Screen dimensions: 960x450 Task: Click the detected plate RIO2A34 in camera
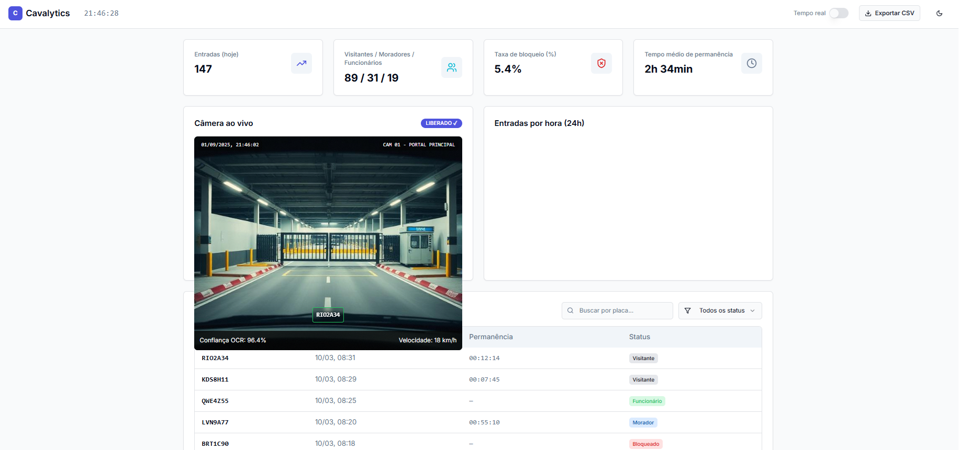point(328,315)
